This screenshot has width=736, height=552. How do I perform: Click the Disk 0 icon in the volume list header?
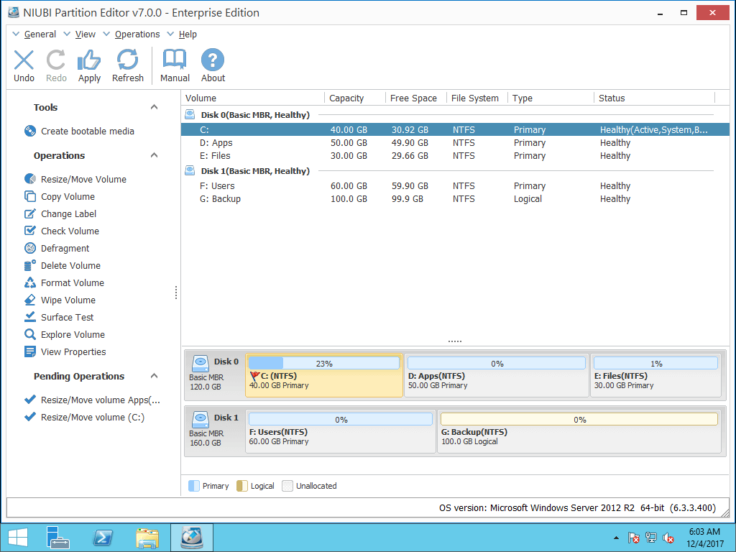190,114
